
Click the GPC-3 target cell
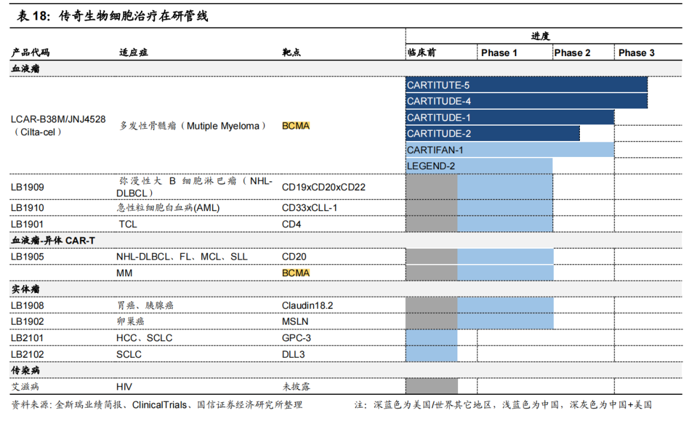click(x=297, y=337)
